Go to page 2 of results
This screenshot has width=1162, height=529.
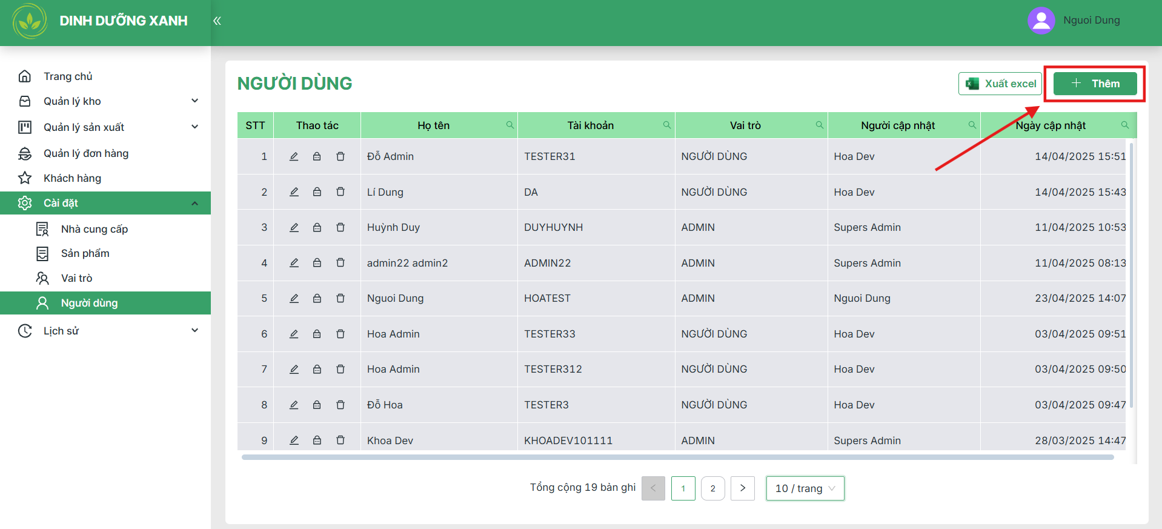pos(713,488)
